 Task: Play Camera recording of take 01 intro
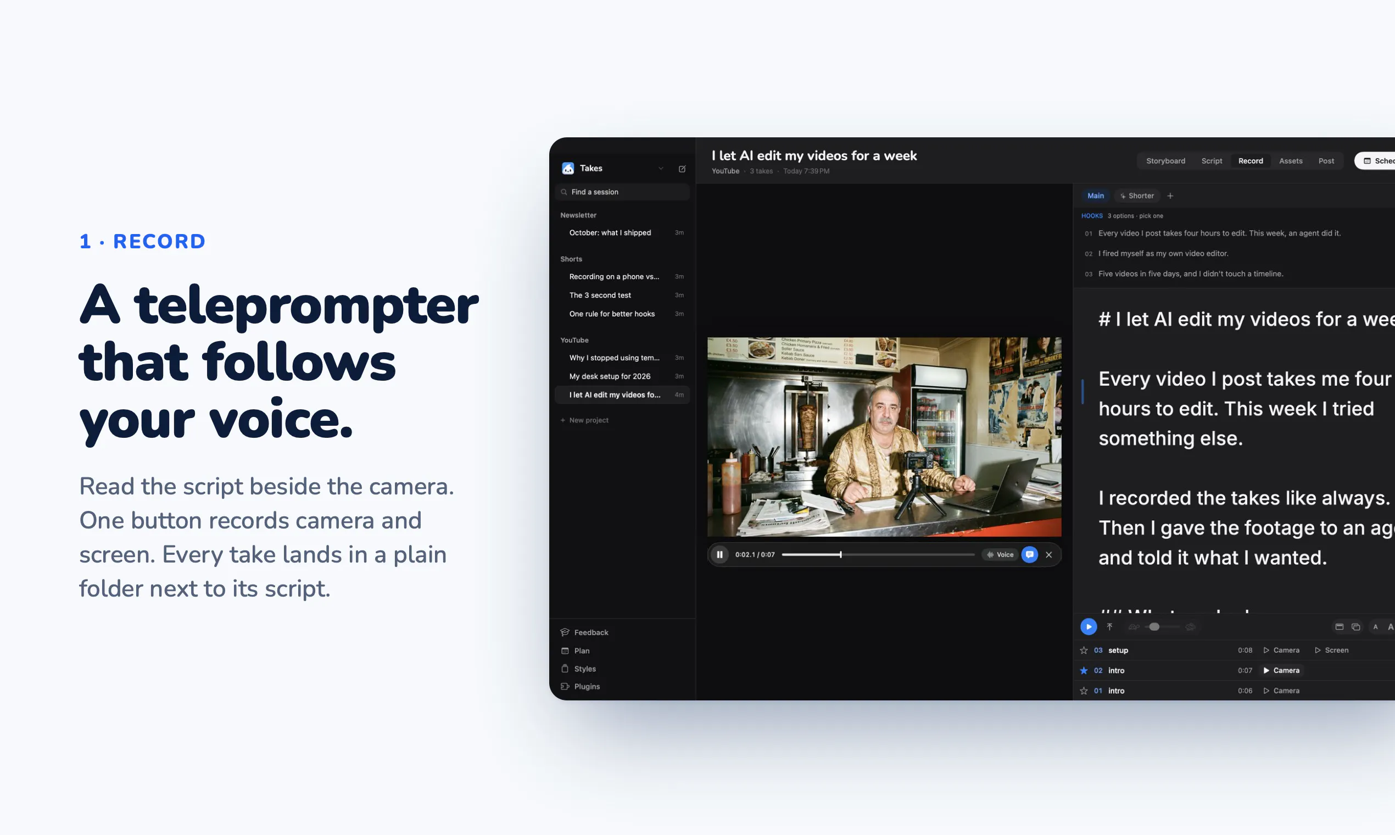tap(1281, 691)
